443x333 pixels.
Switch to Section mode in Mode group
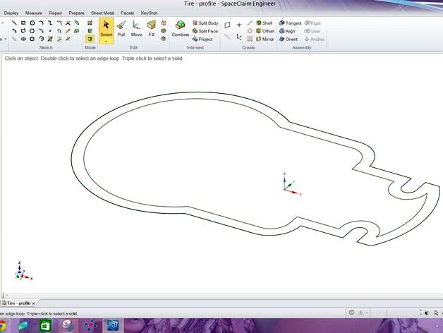click(90, 31)
